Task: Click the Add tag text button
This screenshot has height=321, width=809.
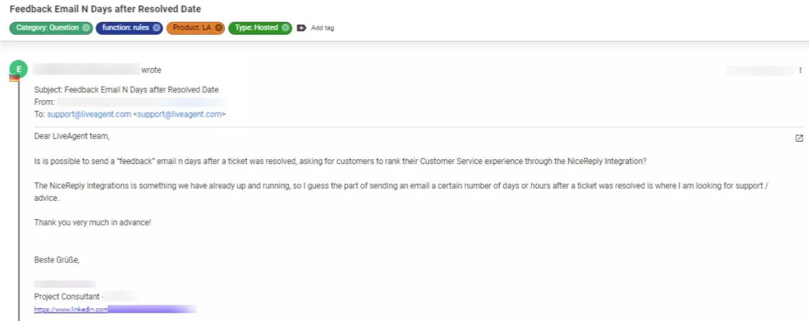Action: tap(322, 28)
